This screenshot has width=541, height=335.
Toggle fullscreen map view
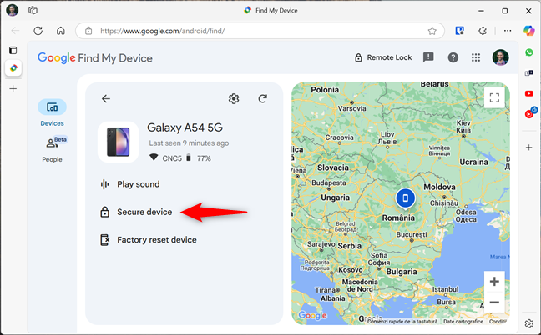(494, 98)
